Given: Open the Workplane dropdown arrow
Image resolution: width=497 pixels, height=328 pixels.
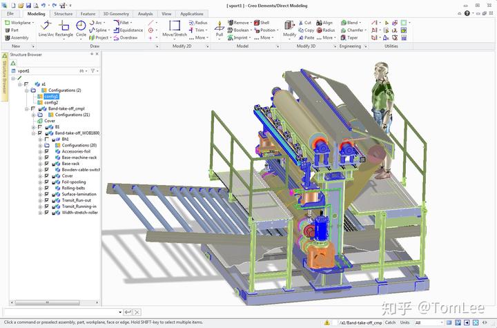Looking at the screenshot, I should pyautogui.click(x=33, y=23).
